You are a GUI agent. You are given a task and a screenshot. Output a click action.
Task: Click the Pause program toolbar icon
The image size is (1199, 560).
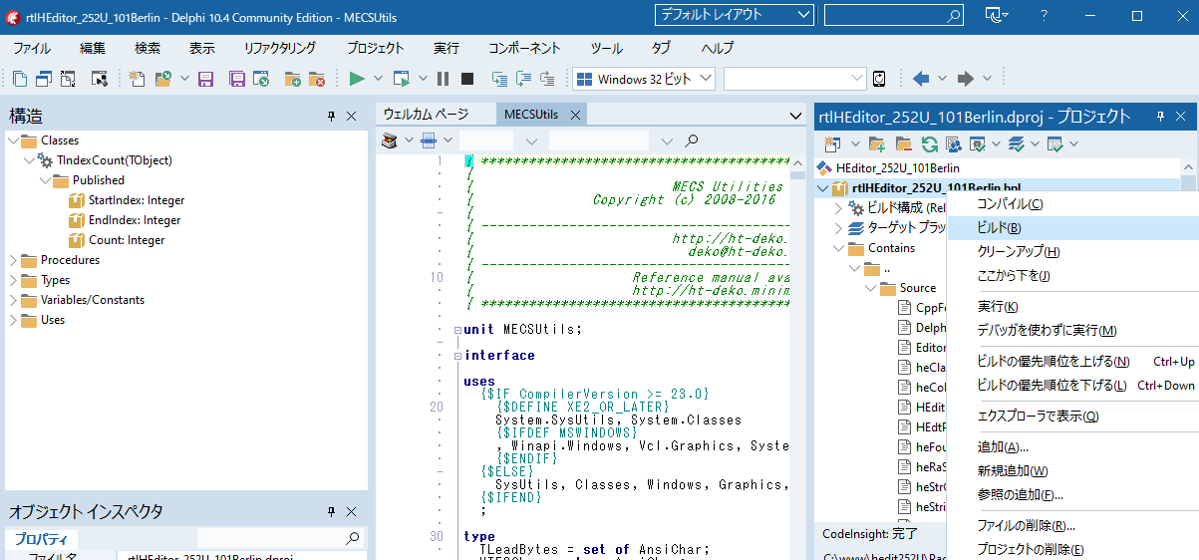click(442, 79)
